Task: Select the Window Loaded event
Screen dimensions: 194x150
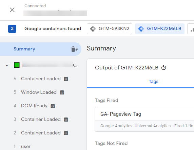Action: click(39, 92)
